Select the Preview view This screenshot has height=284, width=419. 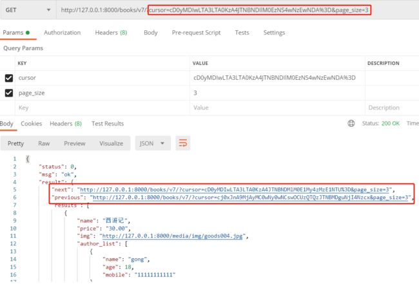coord(75,144)
